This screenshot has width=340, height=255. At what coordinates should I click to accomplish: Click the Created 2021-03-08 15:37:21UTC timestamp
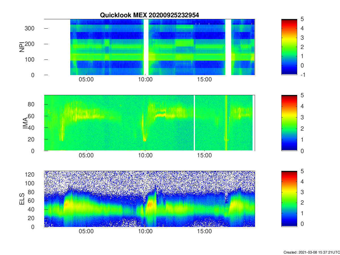[x=311, y=252]
